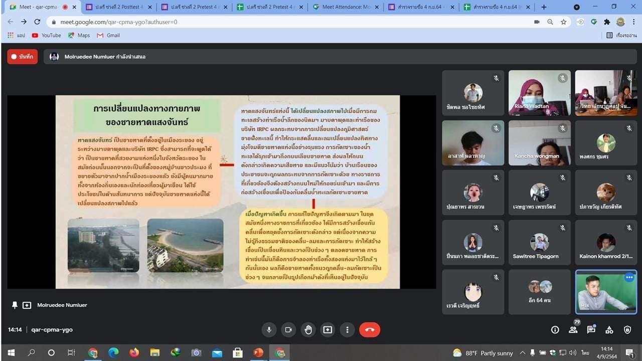Screen dimensions: 642x361
Task: Open the Activities panel icon
Action: click(609, 329)
